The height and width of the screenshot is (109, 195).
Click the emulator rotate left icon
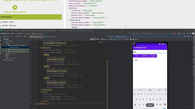[116, 39]
